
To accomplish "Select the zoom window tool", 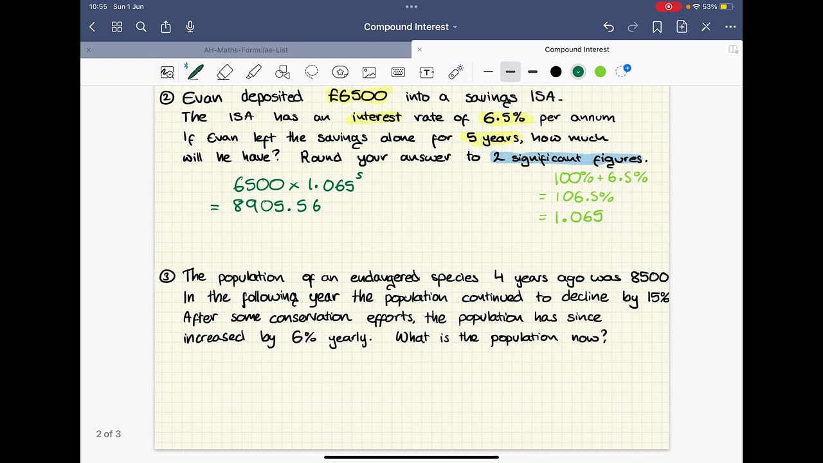I will coord(167,72).
